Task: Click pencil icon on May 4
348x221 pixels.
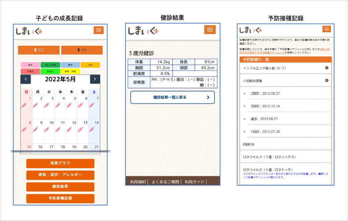Action: pyautogui.click(x=58, y=105)
